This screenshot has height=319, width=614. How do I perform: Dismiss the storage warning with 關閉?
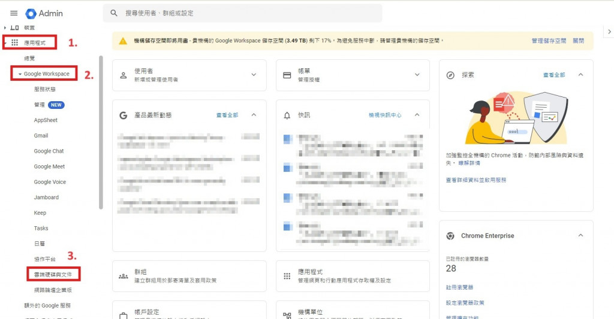tap(579, 41)
